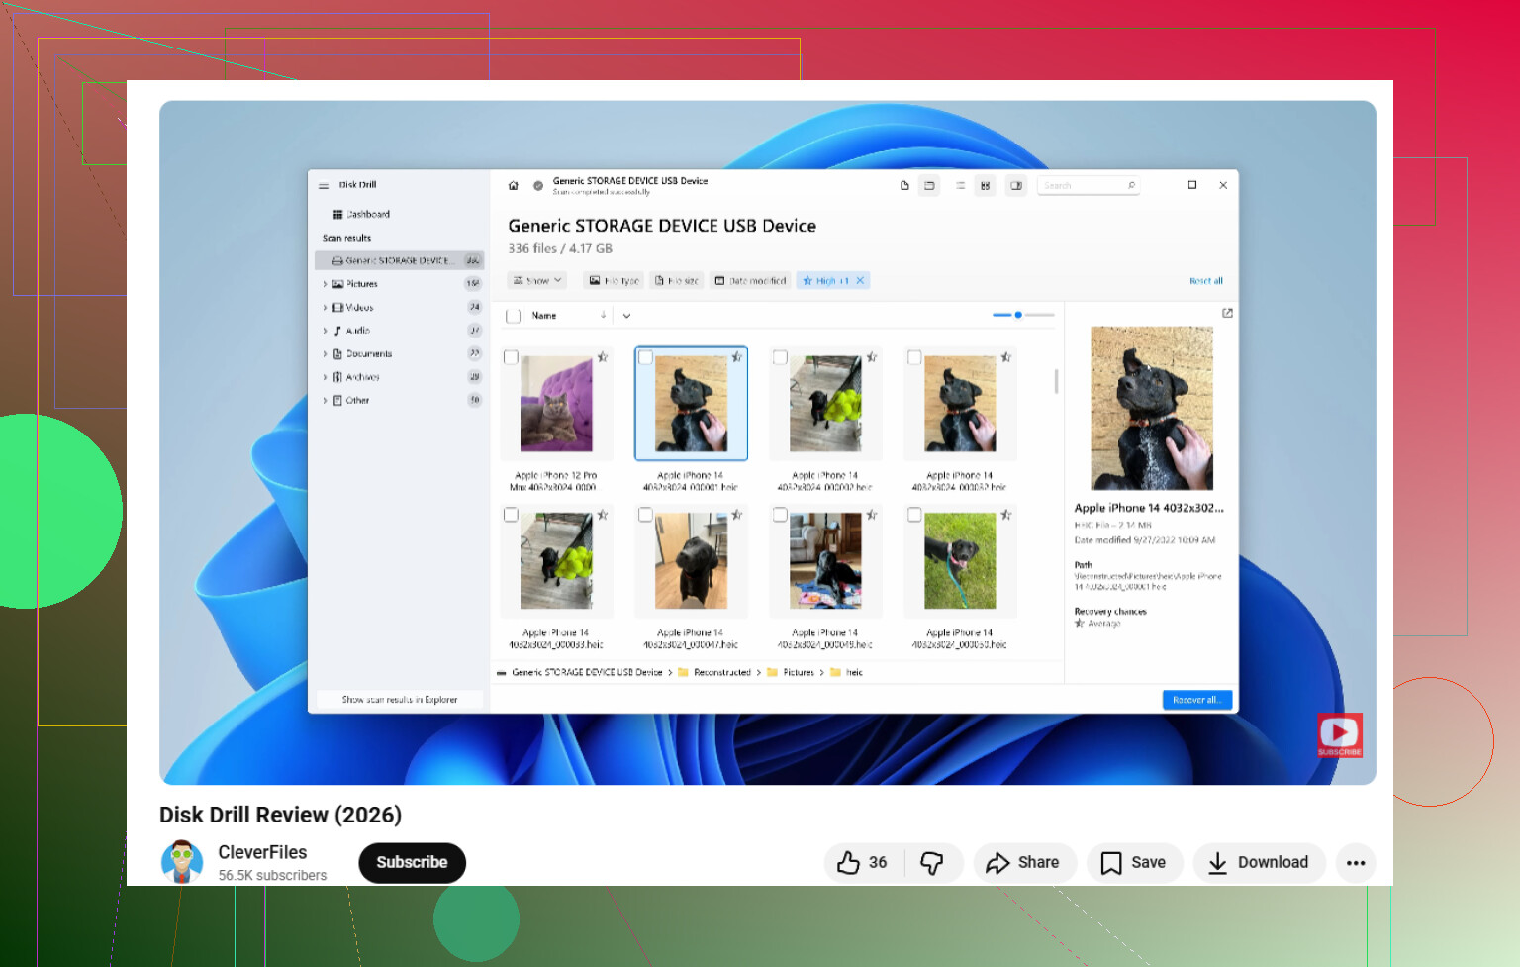Star the selected dog photo thumbnail
Image resolution: width=1520 pixels, height=967 pixels.
[736, 357]
